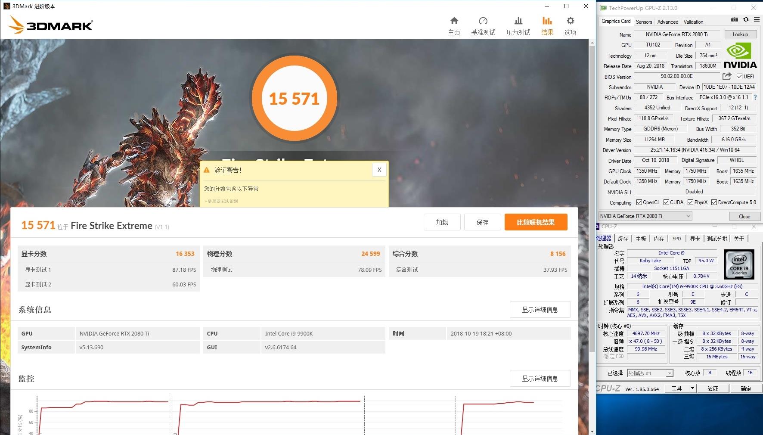Open the GPU-Z hamburger menu

coord(757,20)
